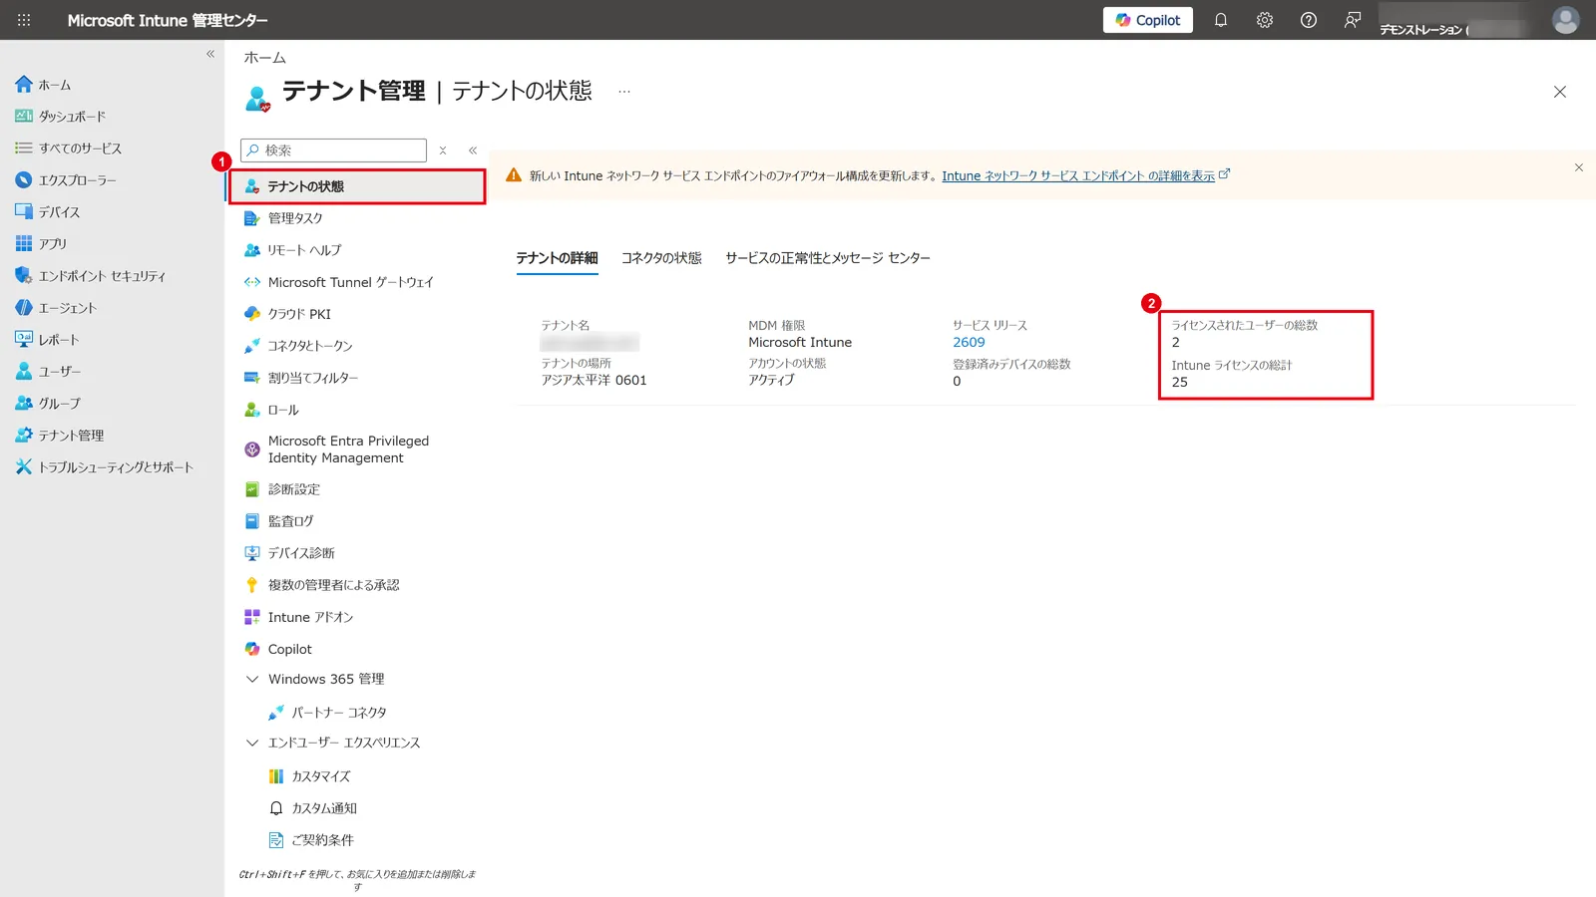Open エンドポイント セキュリティ in navigation
1596x897 pixels.
(x=90, y=276)
